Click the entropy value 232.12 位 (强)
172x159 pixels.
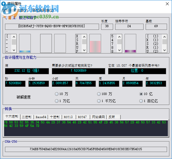pyautogui.click(x=27, y=71)
